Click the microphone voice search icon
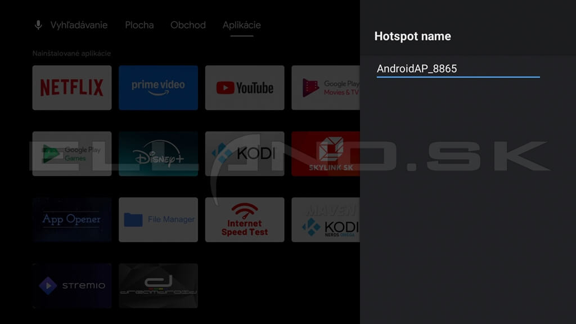576x324 pixels. tap(38, 25)
